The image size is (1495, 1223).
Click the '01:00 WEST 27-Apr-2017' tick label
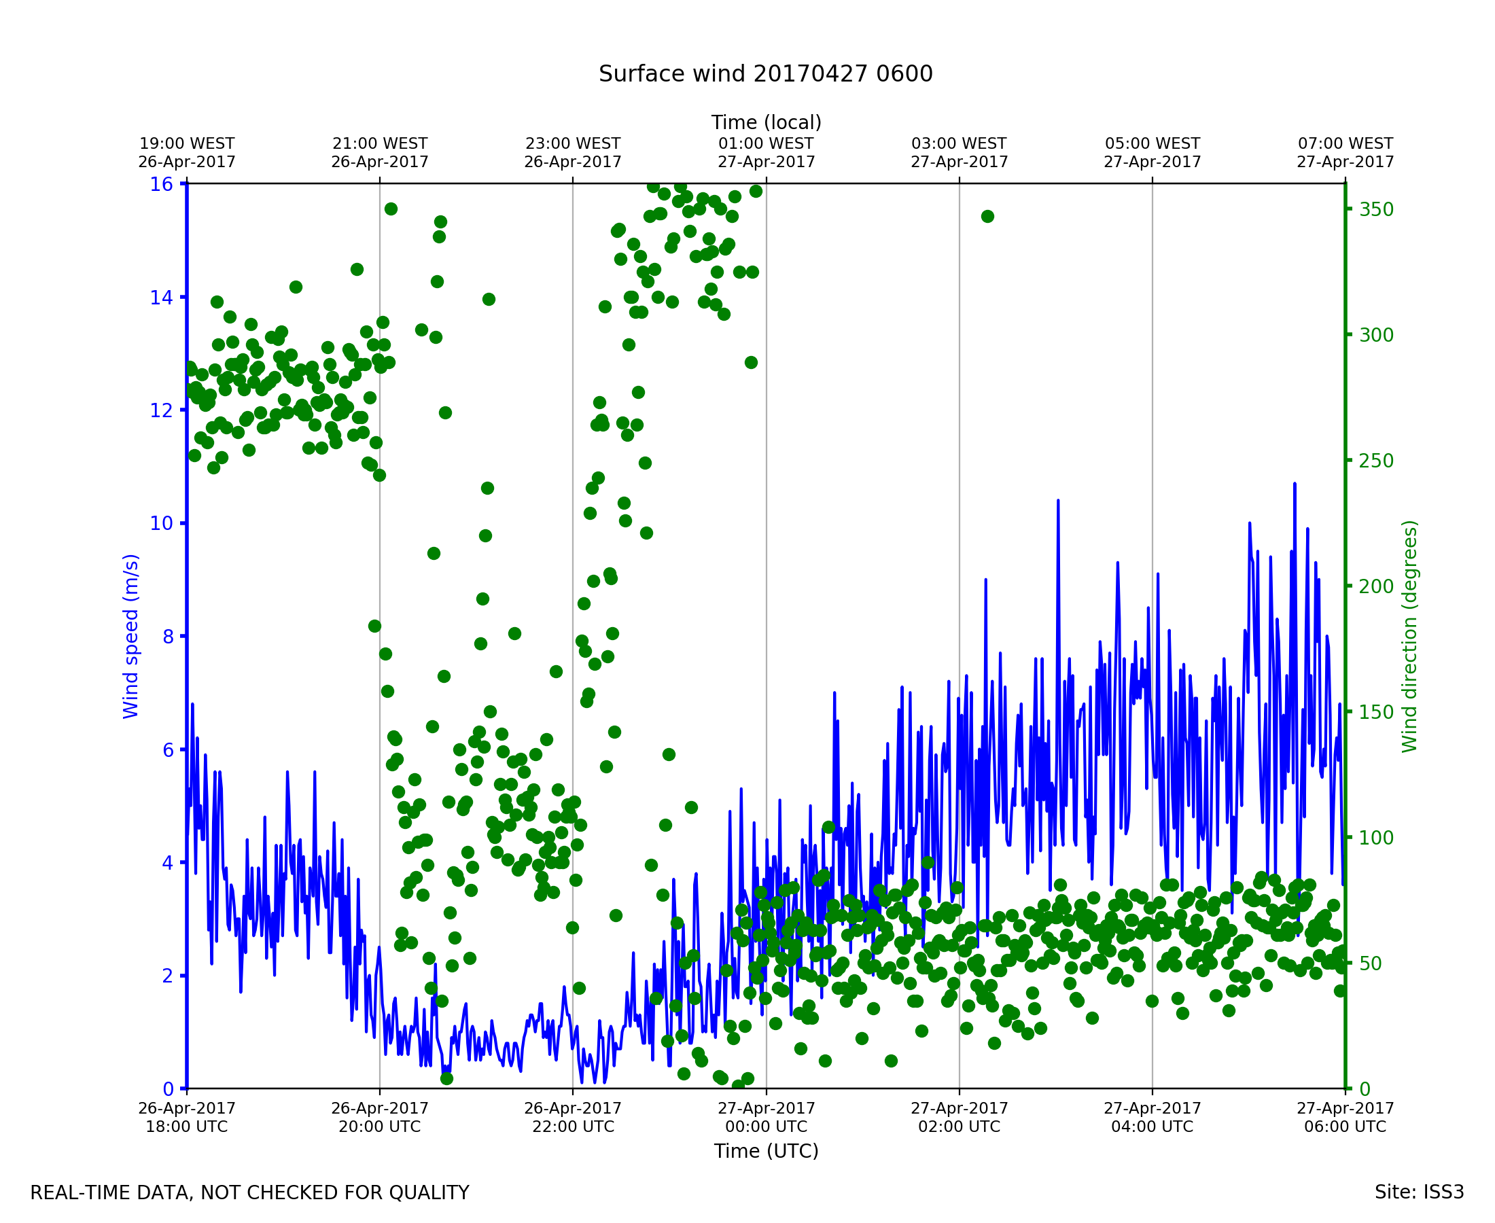pyautogui.click(x=766, y=153)
